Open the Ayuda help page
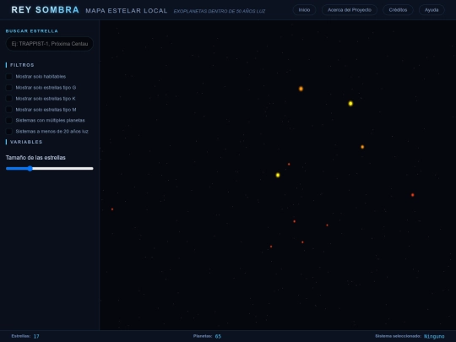Image resolution: width=456 pixels, height=342 pixels. tap(432, 10)
